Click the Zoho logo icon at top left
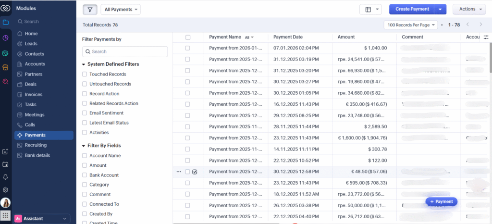Screen dimensions: 492x224 [5, 8]
